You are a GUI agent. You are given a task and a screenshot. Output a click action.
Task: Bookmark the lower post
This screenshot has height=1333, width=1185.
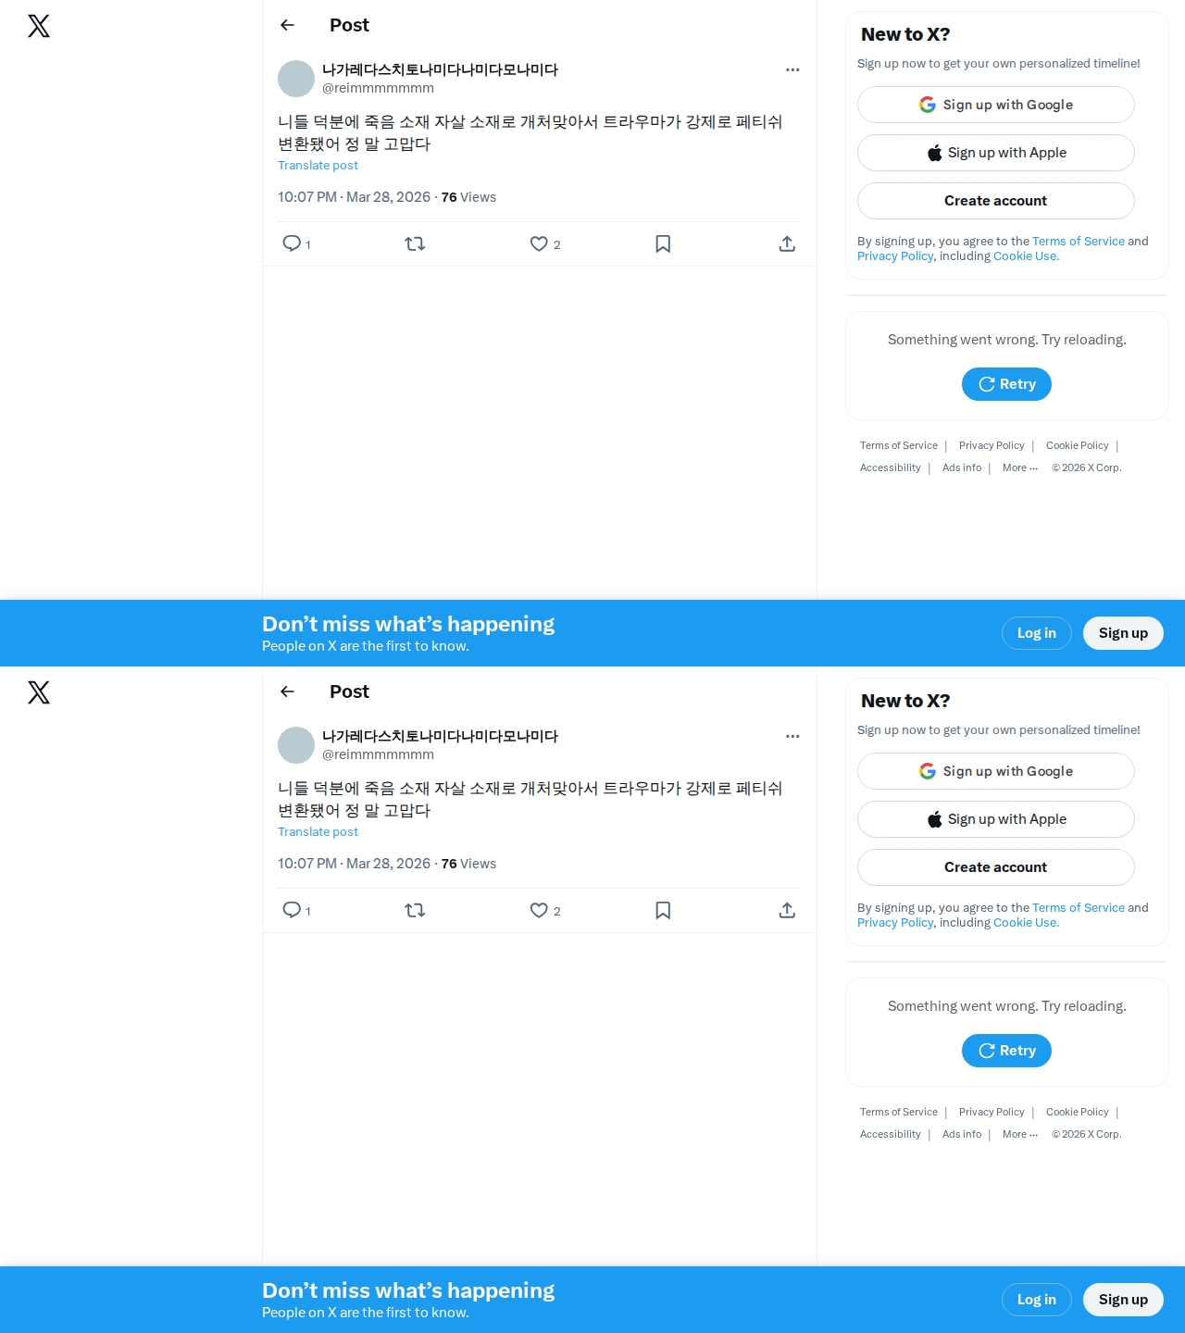[663, 910]
